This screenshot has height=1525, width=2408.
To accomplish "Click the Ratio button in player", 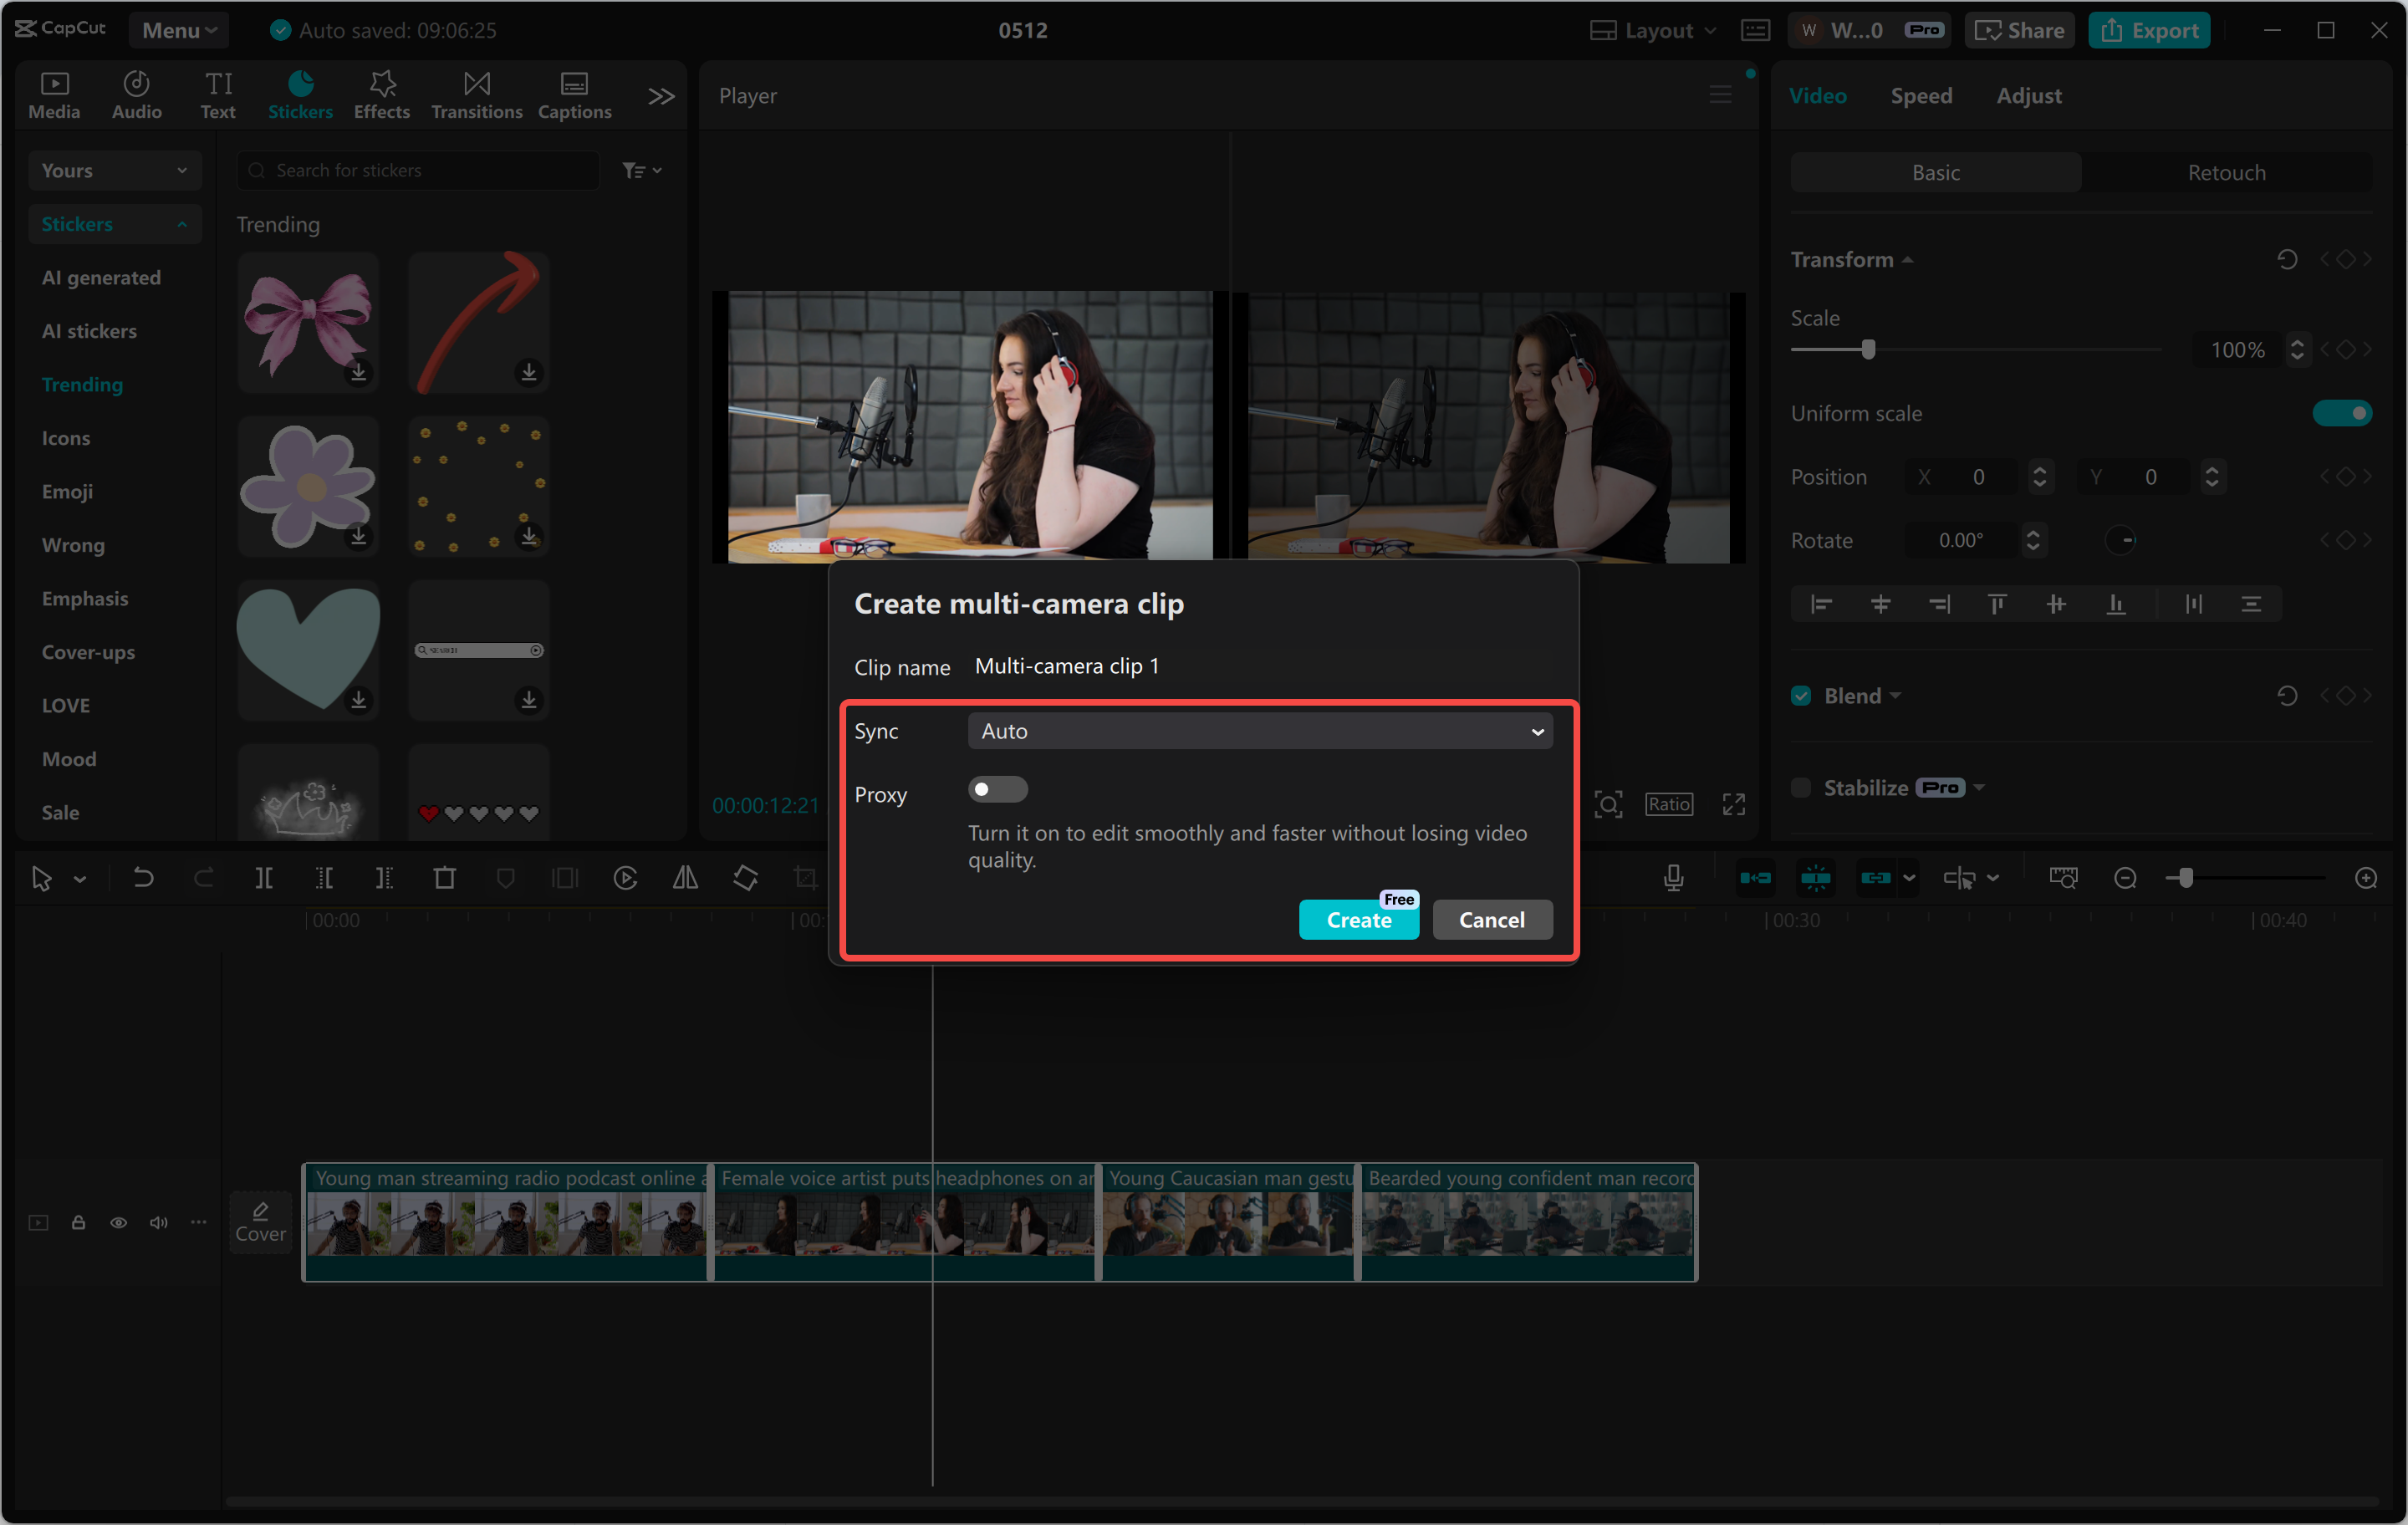I will click(x=1668, y=804).
